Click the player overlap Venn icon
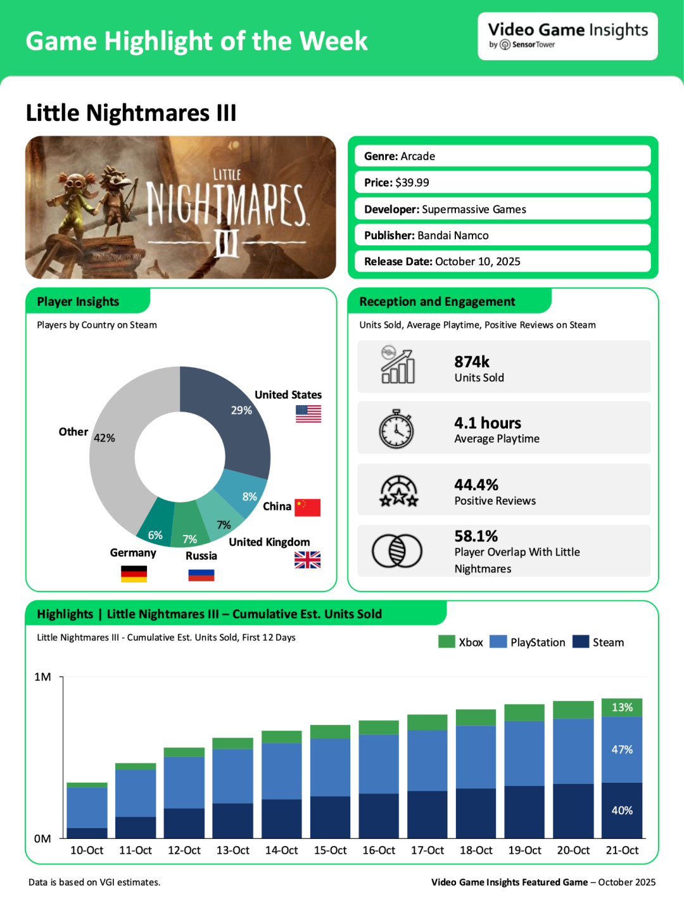684x901 pixels. click(396, 550)
